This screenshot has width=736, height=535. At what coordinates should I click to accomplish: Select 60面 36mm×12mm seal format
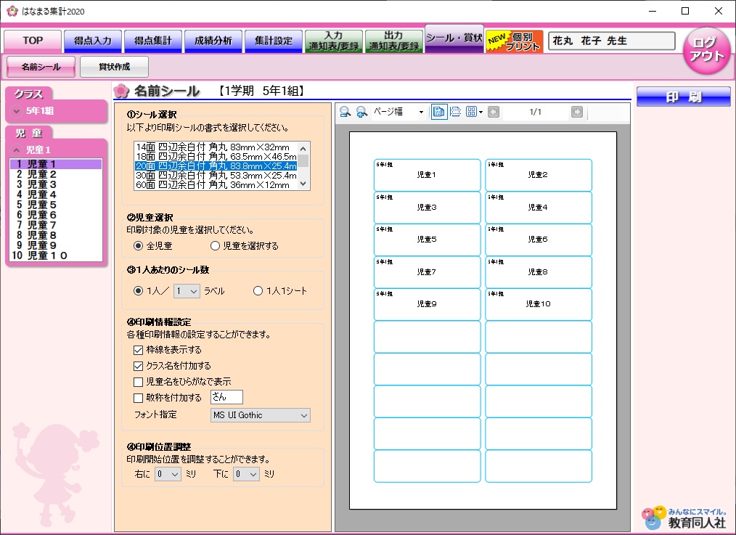[216, 184]
